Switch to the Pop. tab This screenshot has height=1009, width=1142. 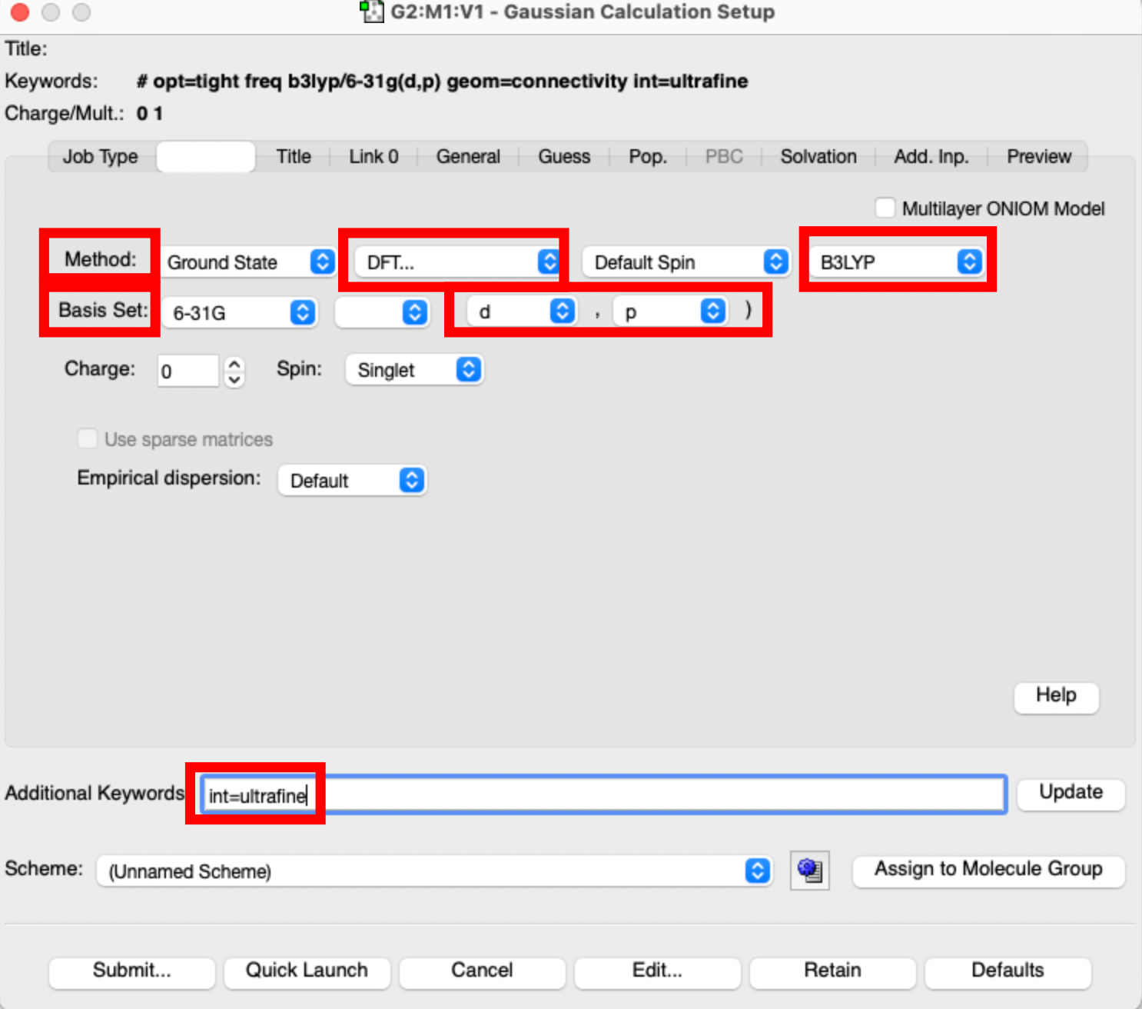(648, 156)
